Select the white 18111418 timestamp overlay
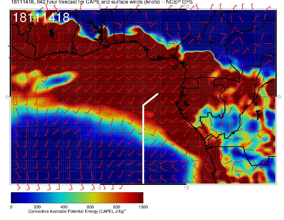Screen dimensions: 284x220 [41, 18]
